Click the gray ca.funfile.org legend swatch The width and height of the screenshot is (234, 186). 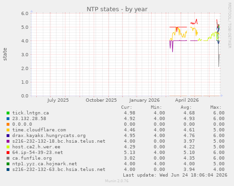(8, 158)
